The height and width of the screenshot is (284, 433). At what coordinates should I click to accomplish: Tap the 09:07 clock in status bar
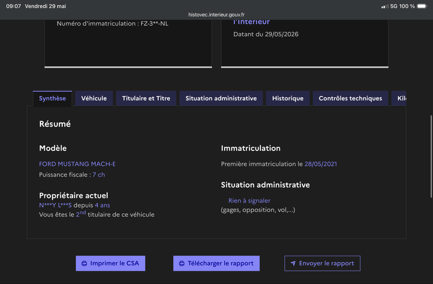tap(14, 6)
